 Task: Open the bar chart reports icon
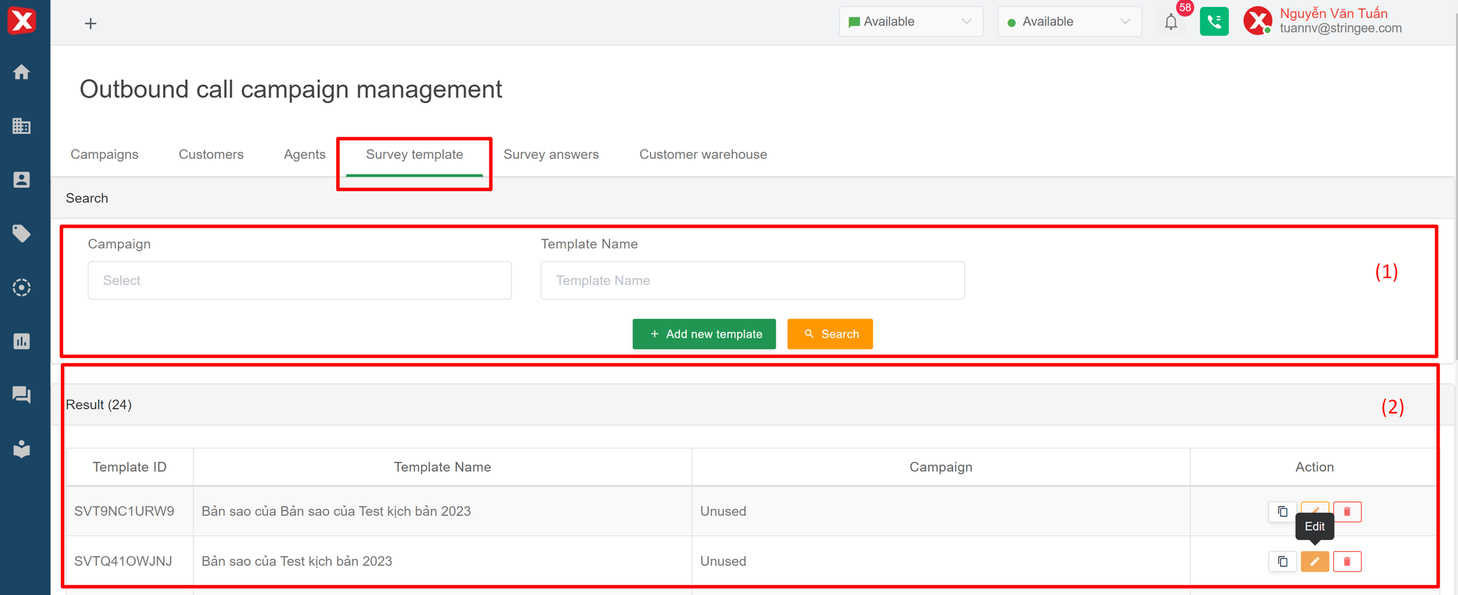coord(22,341)
